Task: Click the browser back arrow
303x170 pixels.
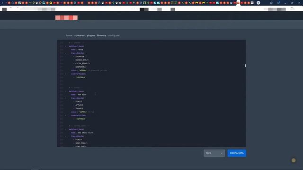Action: (2, 3)
